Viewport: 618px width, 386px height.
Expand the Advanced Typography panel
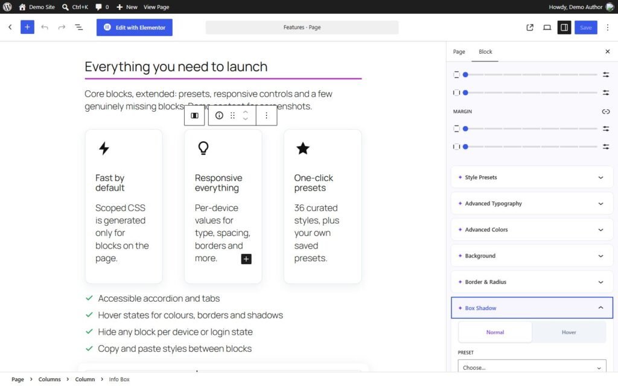point(532,204)
